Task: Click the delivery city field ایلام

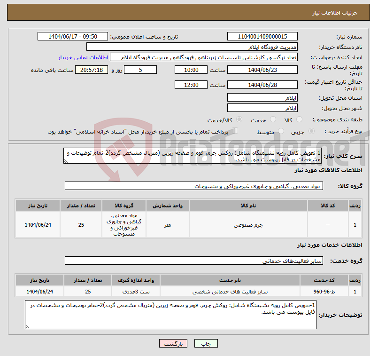Action: [262, 108]
